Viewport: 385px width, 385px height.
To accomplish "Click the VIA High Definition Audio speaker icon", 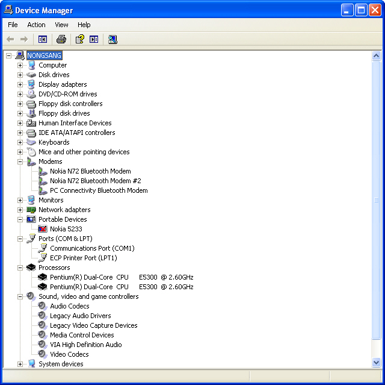I will (x=43, y=345).
